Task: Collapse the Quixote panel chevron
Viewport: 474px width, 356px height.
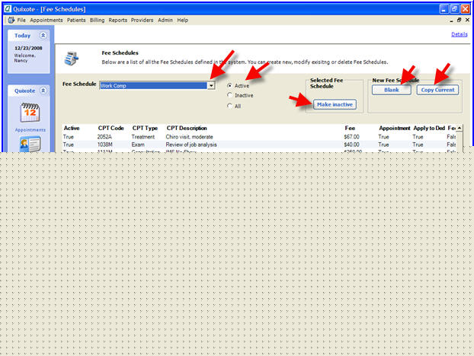Action: tap(43, 91)
